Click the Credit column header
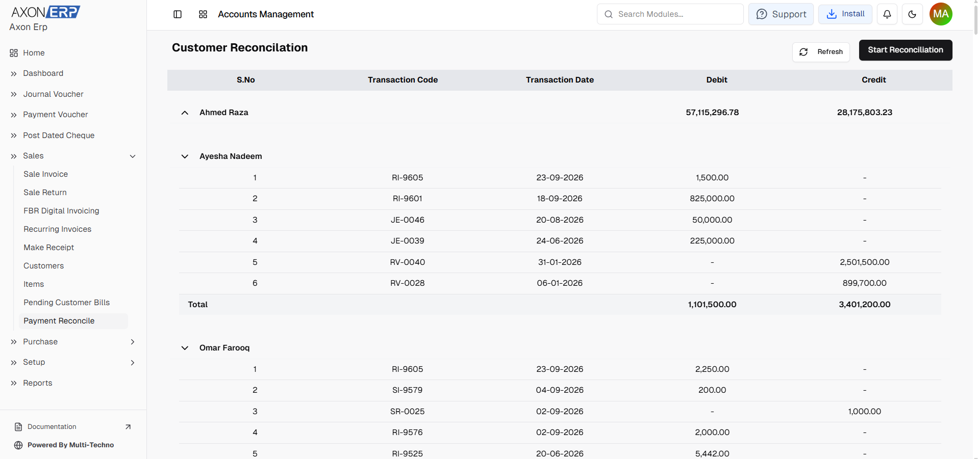 click(873, 80)
